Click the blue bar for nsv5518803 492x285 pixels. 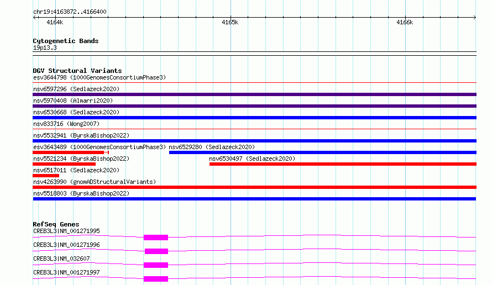coord(254,199)
